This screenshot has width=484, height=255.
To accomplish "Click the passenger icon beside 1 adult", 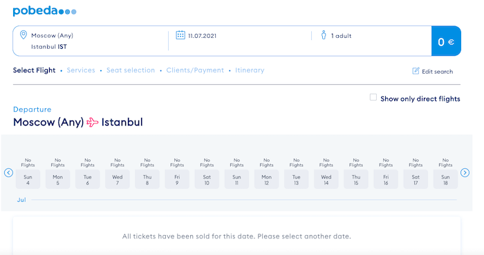I will click(324, 35).
